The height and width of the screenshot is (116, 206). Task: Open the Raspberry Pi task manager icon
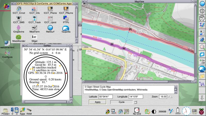[202, 111]
